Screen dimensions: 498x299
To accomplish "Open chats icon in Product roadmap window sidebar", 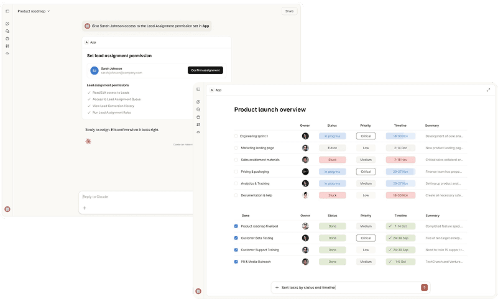I will click(7, 31).
